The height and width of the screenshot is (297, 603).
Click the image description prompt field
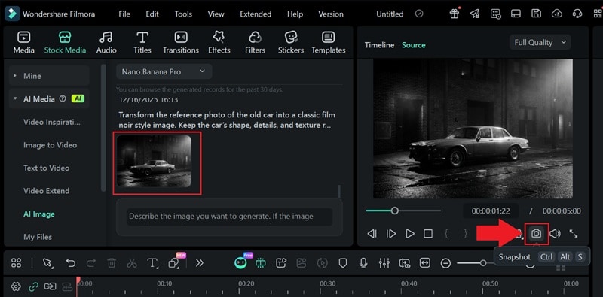pos(229,217)
